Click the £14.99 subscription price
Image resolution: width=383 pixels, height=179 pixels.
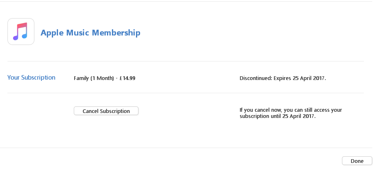click(x=128, y=78)
